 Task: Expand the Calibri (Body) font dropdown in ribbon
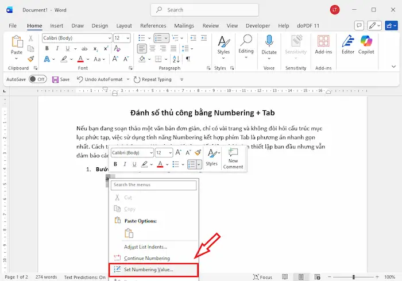107,38
